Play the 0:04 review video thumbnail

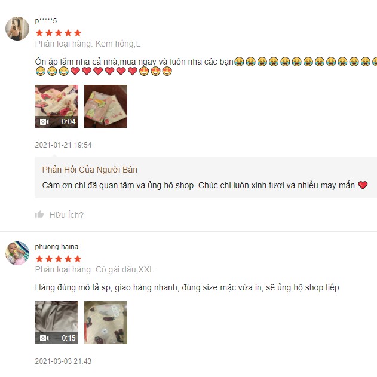point(57,106)
